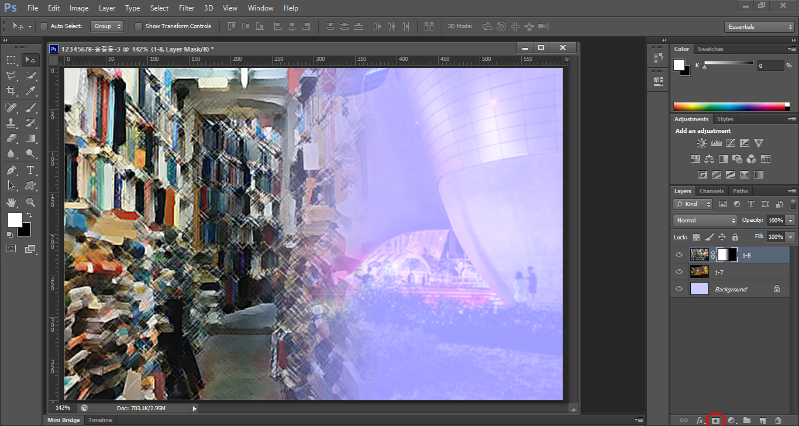Open the Normal blend mode dropdown

point(705,221)
